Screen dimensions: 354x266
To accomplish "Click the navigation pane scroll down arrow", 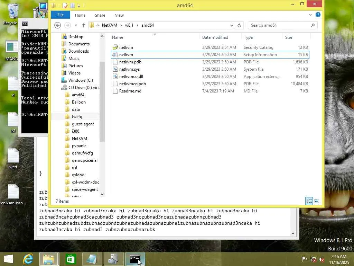I will (x=102, y=194).
